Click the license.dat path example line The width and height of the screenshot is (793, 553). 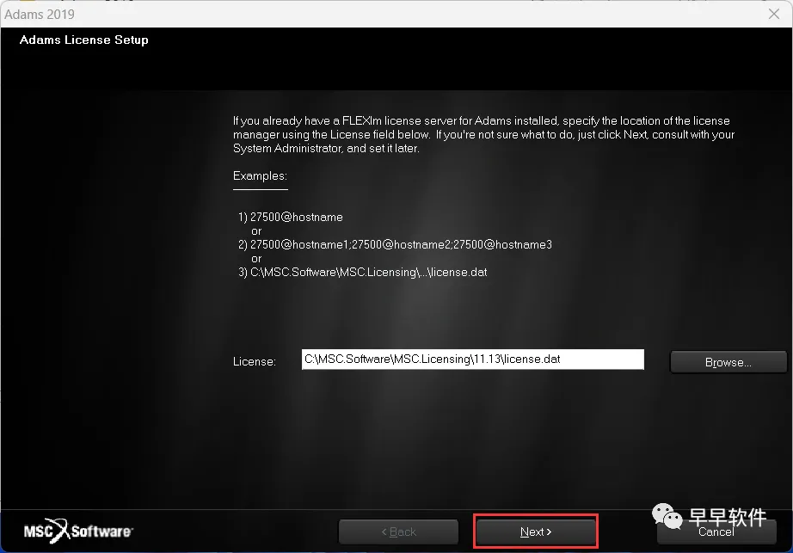363,272
